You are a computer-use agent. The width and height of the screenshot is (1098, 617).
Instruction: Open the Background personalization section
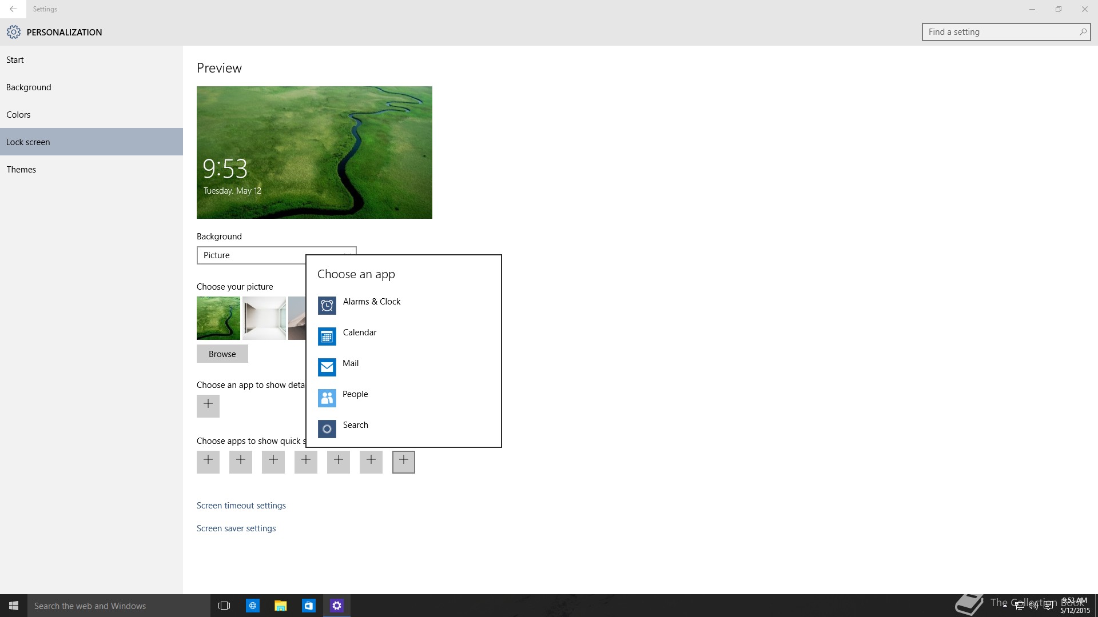(91, 87)
